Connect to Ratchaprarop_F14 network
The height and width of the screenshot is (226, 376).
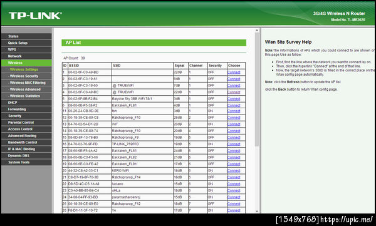234,177
